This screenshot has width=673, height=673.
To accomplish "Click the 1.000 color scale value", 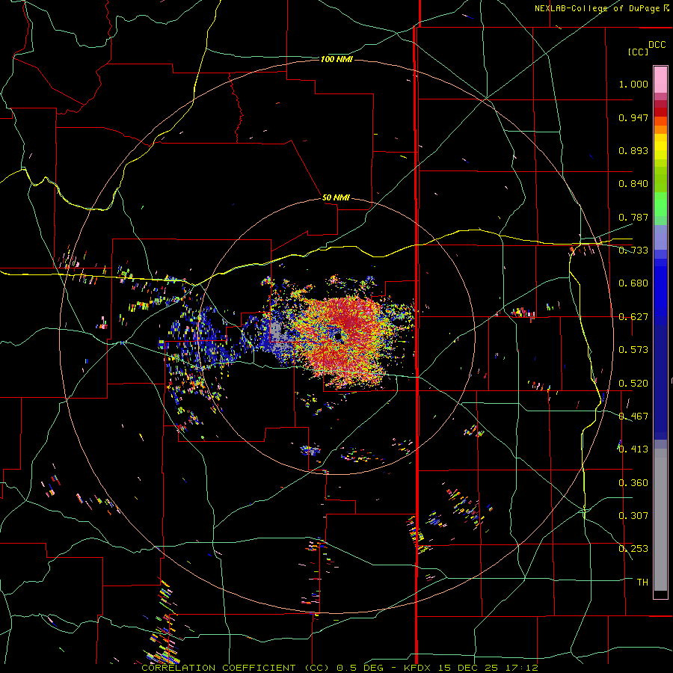I will coord(633,84).
